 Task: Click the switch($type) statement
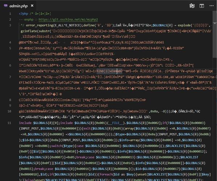pyautogui.click(x=63, y=146)
